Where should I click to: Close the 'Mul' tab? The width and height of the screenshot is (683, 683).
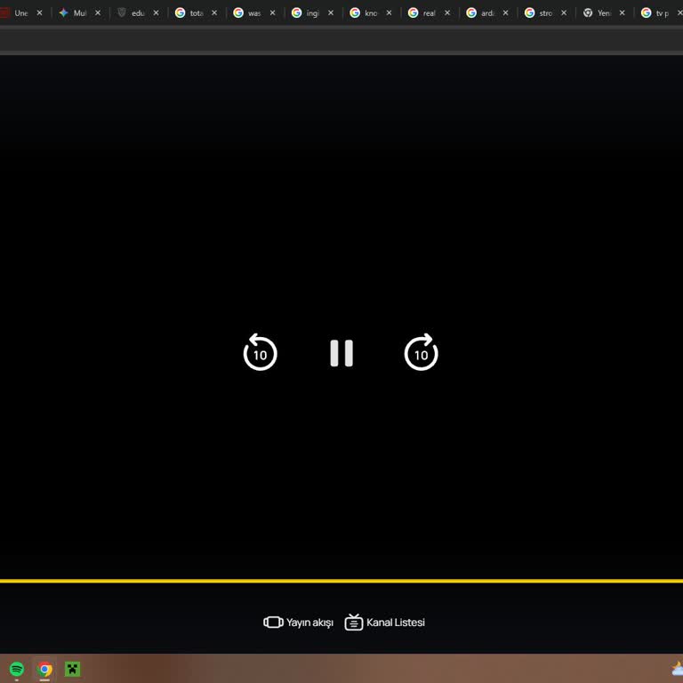click(x=98, y=13)
